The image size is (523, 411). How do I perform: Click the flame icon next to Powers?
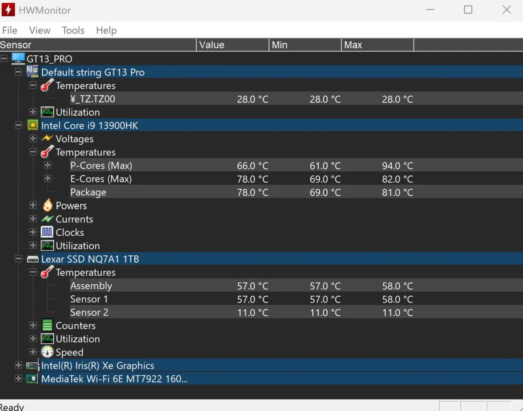pyautogui.click(x=47, y=205)
